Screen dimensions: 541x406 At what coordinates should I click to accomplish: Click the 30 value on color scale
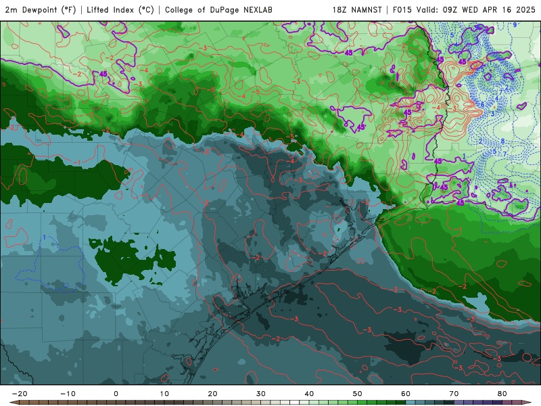(x=261, y=394)
